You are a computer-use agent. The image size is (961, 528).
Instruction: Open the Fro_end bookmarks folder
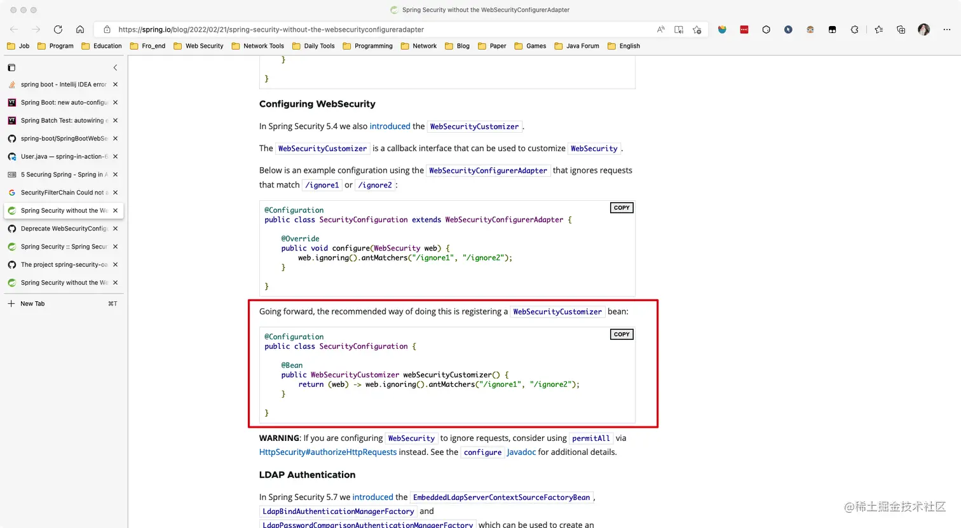[x=147, y=46]
